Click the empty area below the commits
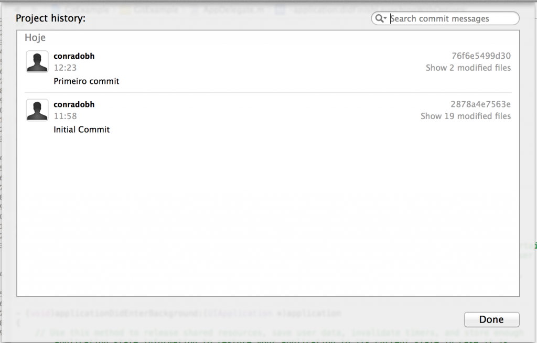The image size is (537, 343). [268, 216]
